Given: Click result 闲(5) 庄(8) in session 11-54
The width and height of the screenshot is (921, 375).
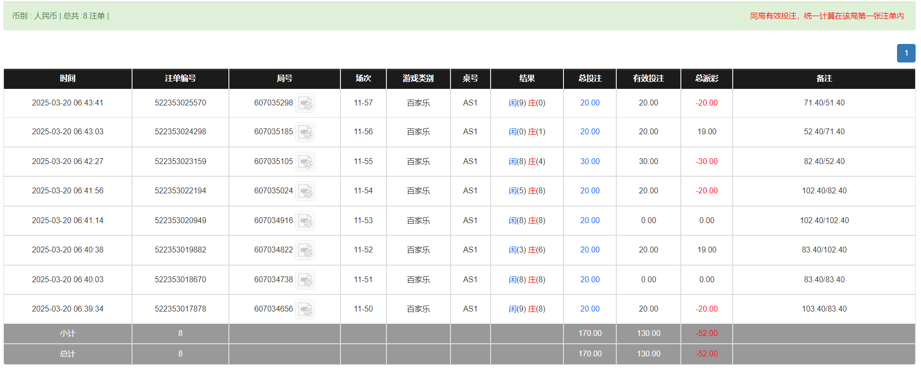Looking at the screenshot, I should 527,191.
